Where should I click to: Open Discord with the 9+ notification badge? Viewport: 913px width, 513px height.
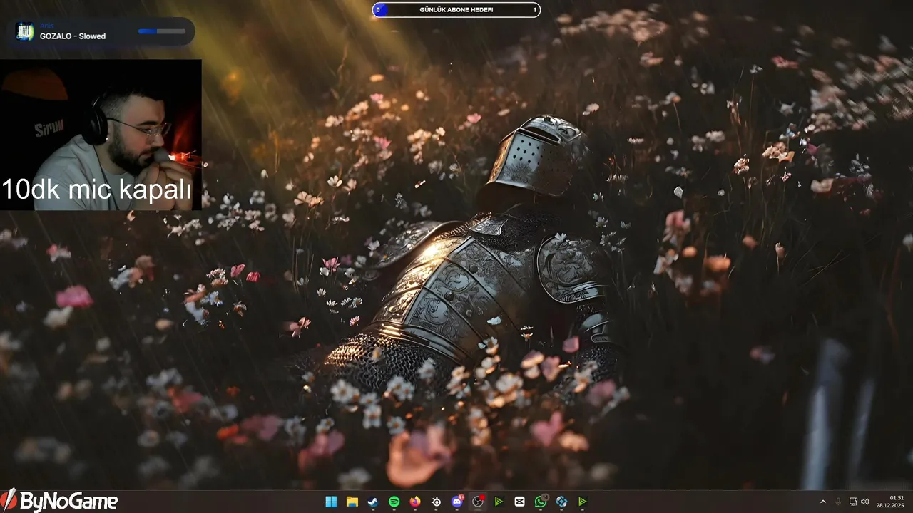pos(457,502)
